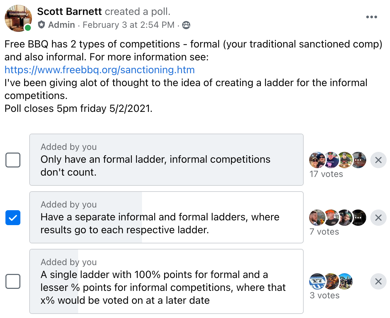
Task: Click Scott Barnett's profile picture
Action: tap(18, 18)
